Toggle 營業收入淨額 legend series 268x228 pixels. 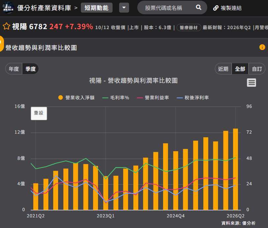pyautogui.click(x=76, y=98)
